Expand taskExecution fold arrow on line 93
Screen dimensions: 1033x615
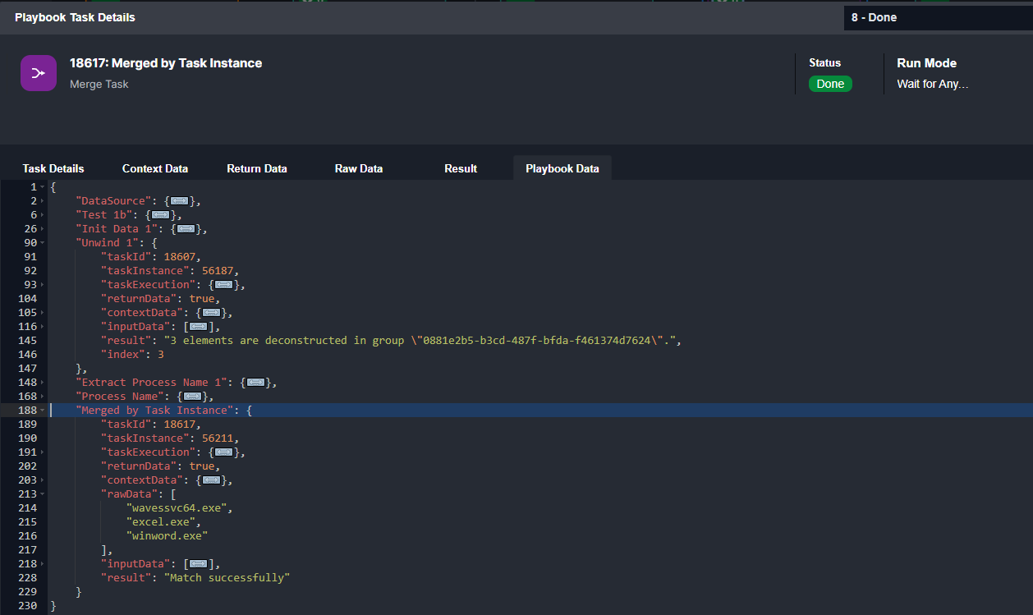(x=42, y=285)
